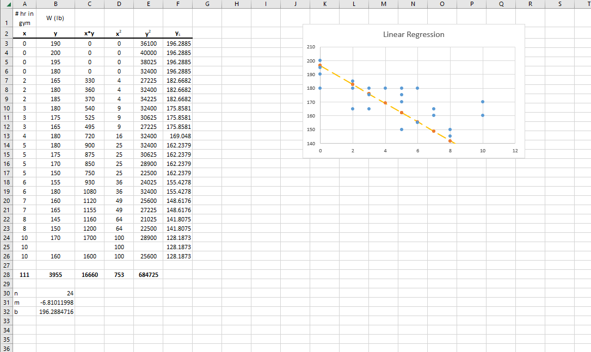Click the Select All triangle corner button
The width and height of the screenshot is (591, 352).
click(x=8, y=4)
